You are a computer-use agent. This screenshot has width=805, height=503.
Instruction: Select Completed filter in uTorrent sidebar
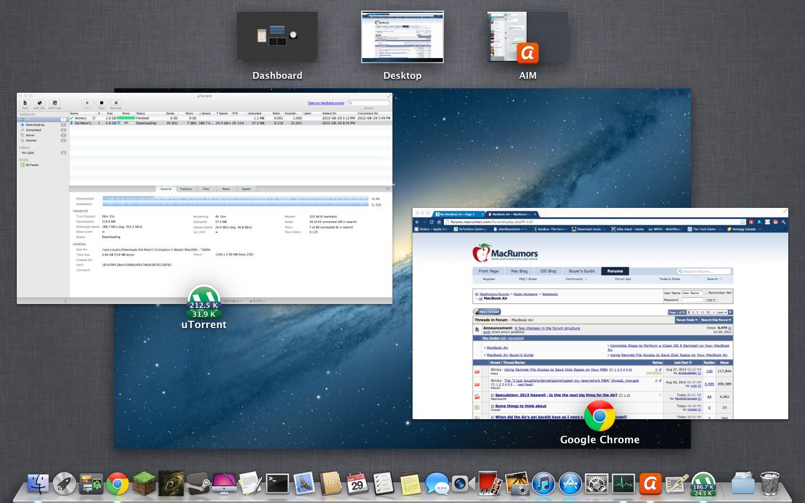(42, 130)
